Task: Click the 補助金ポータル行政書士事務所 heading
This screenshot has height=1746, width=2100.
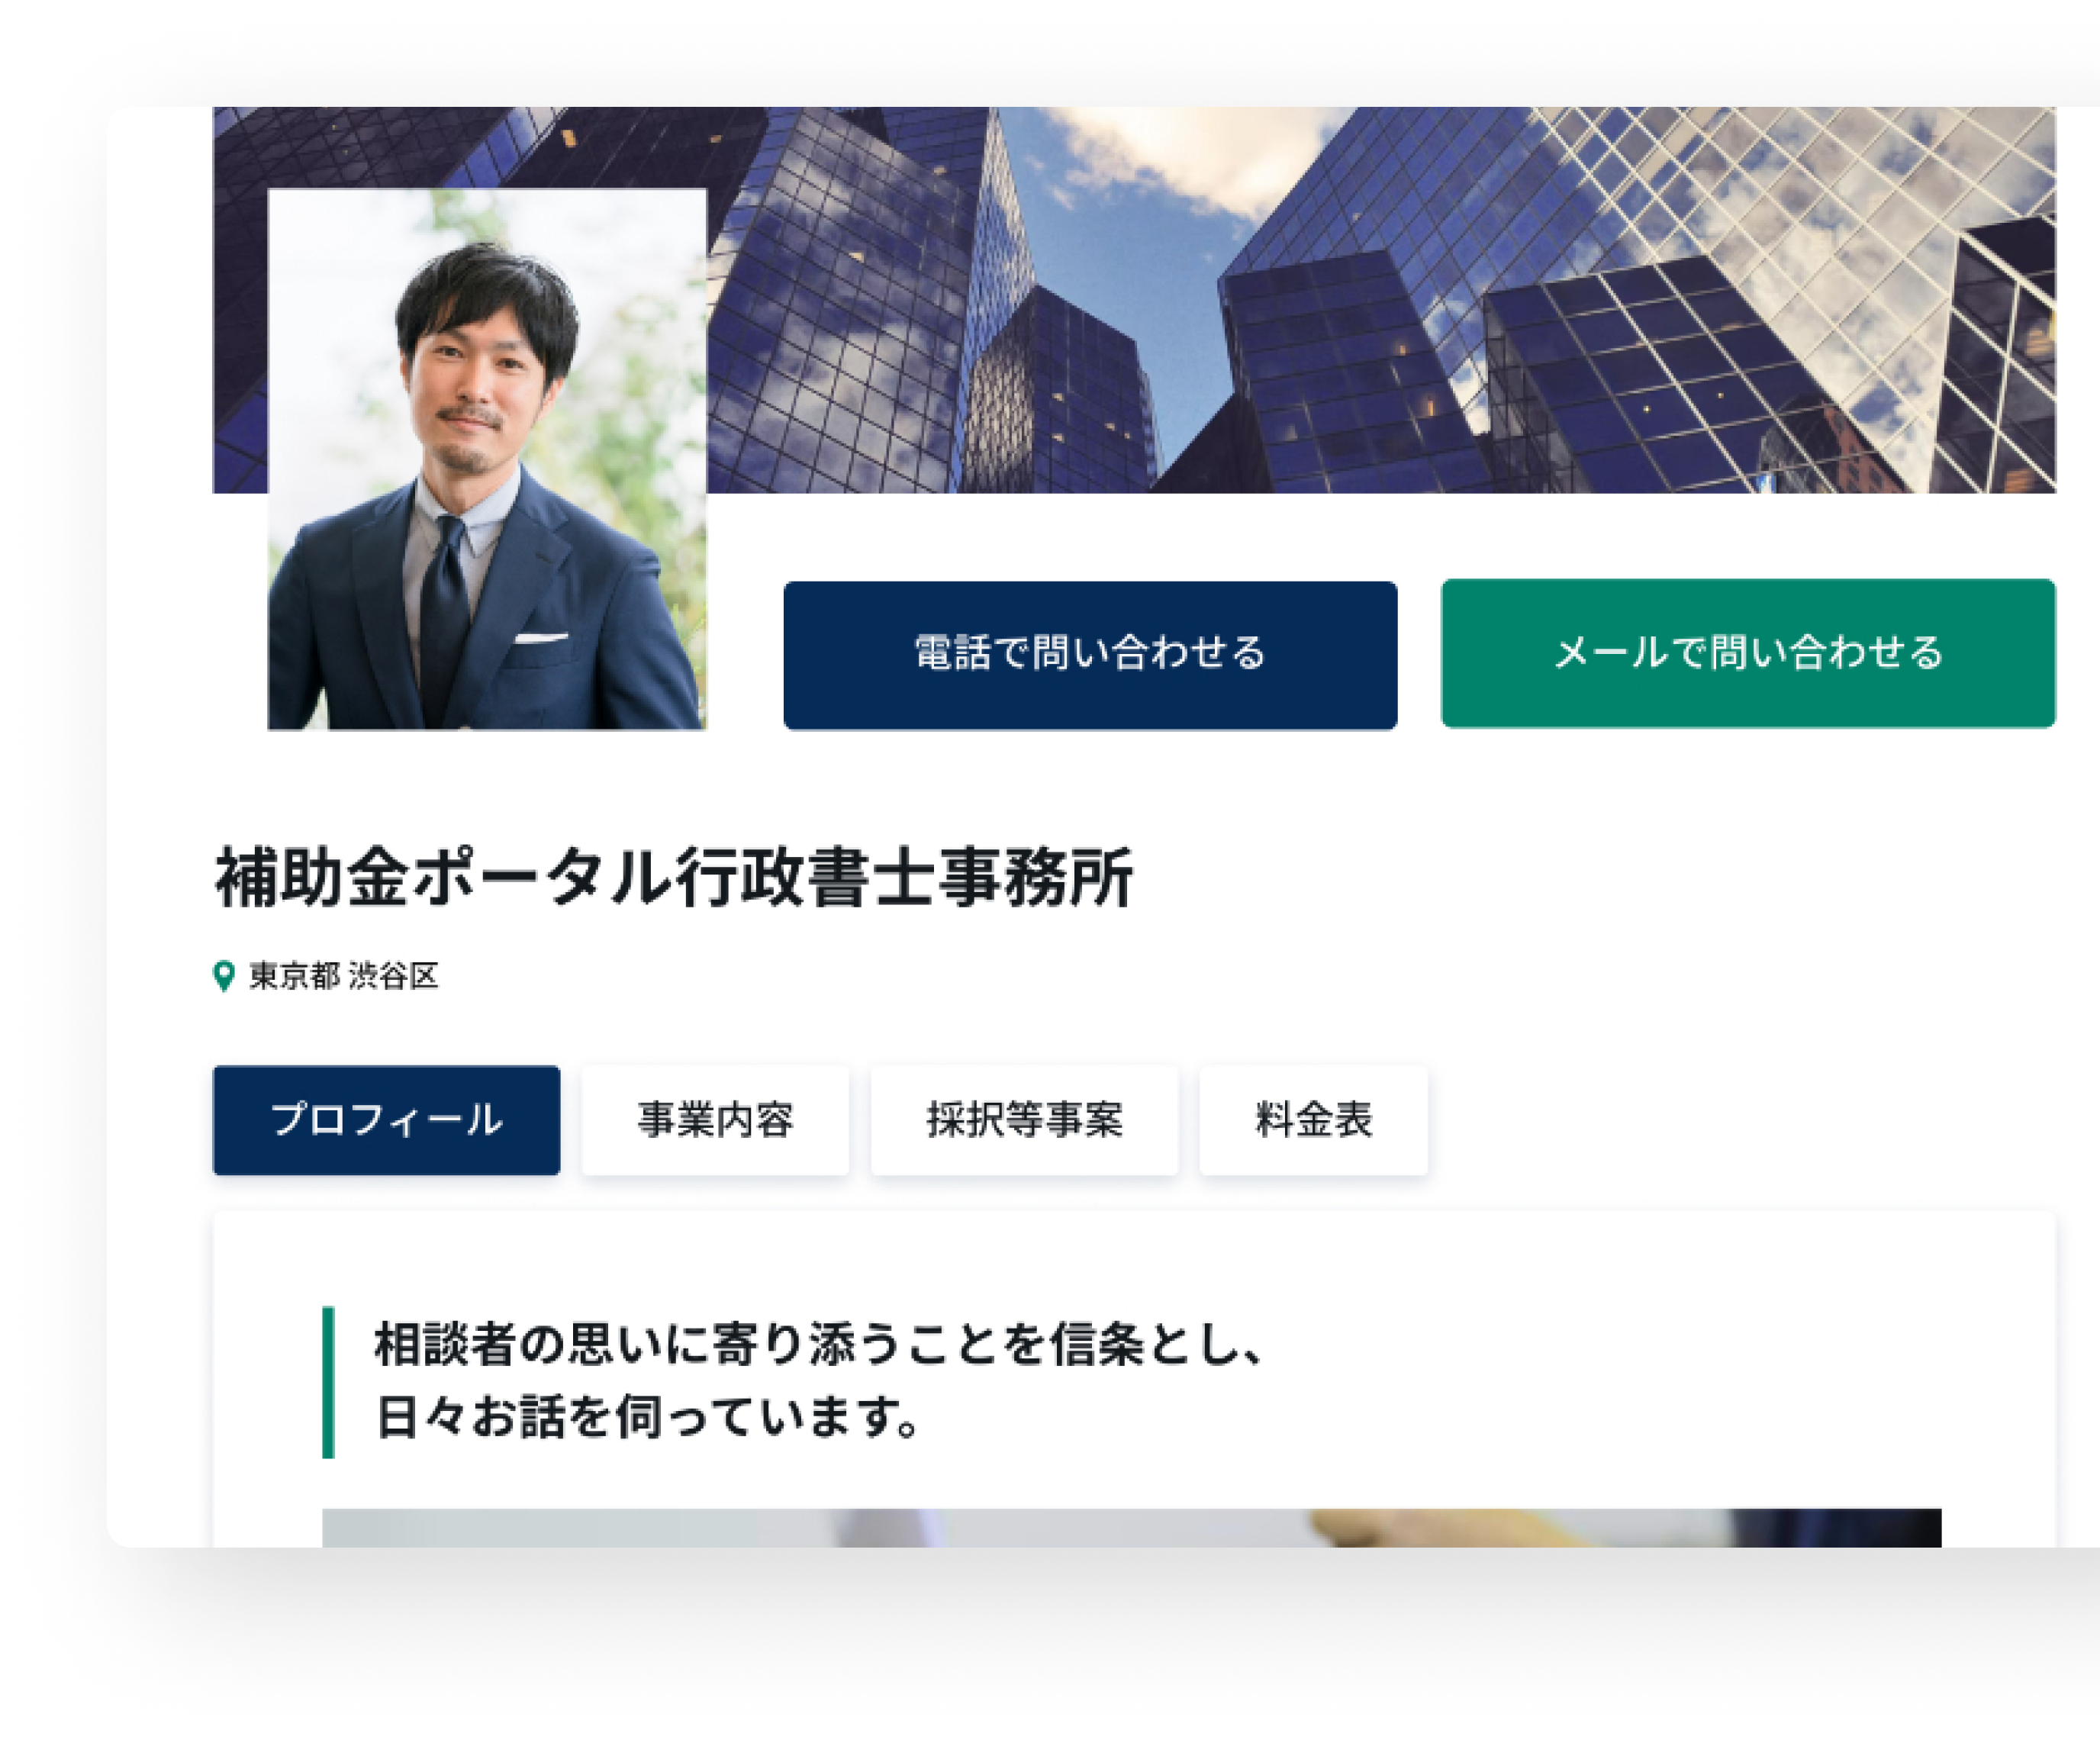Action: [674, 877]
